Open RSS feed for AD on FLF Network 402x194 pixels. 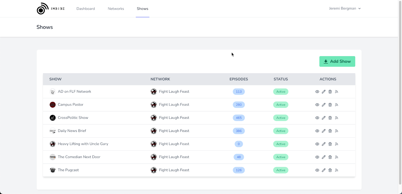pos(336,92)
